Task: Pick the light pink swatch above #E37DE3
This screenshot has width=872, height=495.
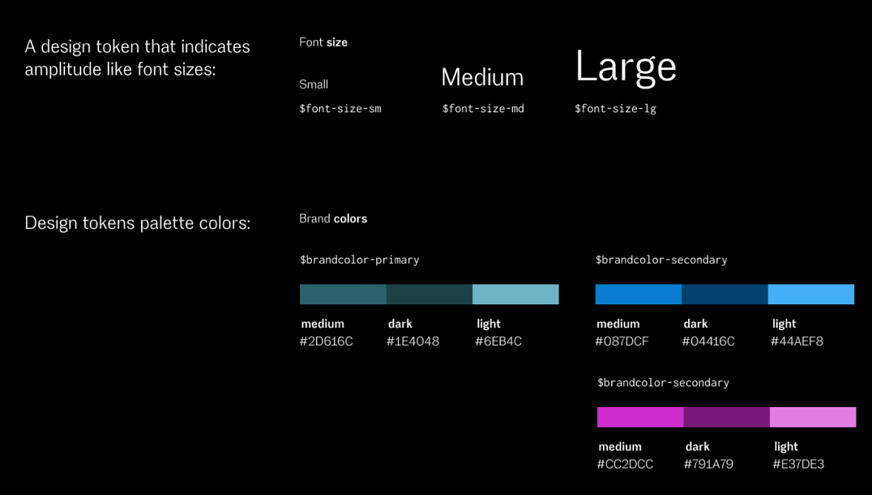Action: coord(813,417)
